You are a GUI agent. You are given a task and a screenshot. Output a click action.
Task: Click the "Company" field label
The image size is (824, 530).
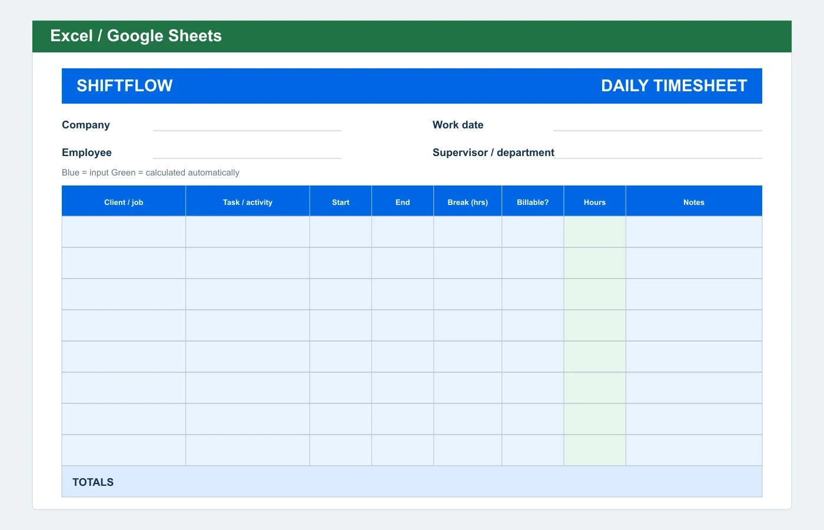[x=86, y=125]
